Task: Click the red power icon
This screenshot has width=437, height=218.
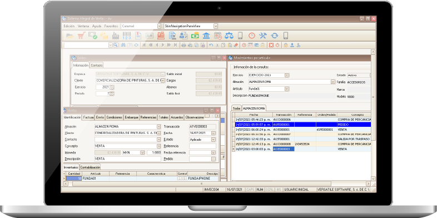Action: click(277, 45)
